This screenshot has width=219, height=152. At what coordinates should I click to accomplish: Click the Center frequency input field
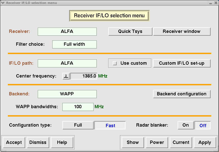83,76
